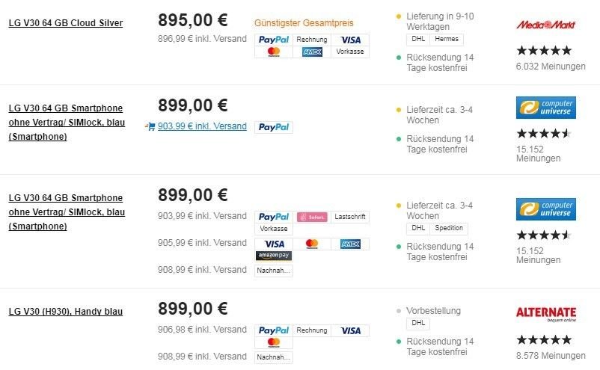600x370 pixels.
Task: Click the Hermes shipping tag
Action: [x=447, y=39]
